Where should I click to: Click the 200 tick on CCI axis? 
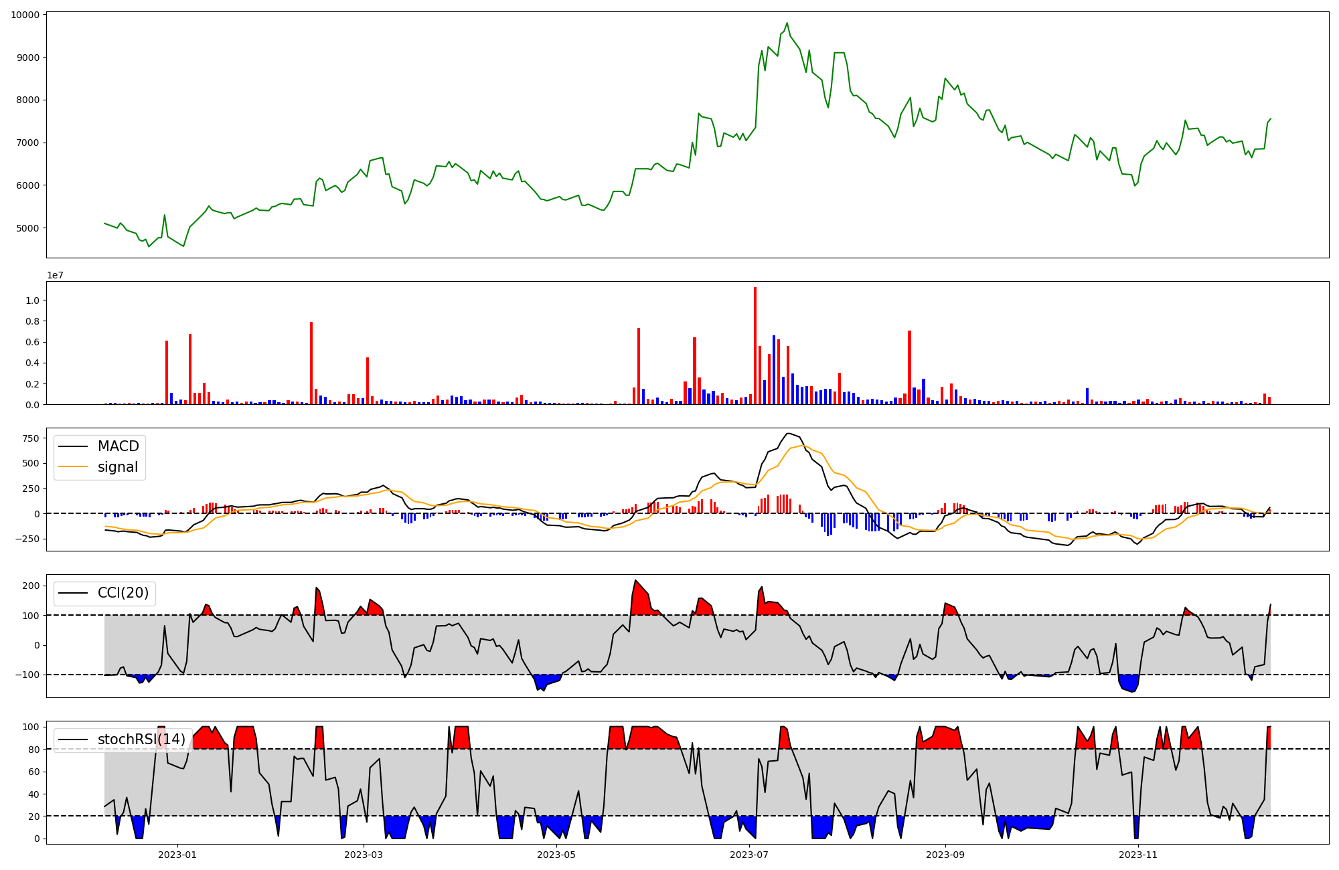[x=31, y=586]
